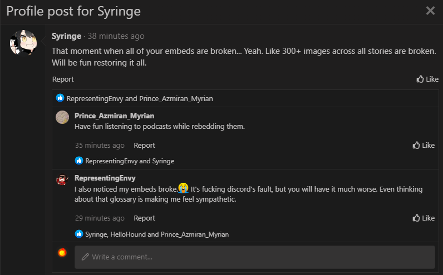Viewport: 443px width, 275px height.
Task: Like Syringe's profile post
Action: 427,79
